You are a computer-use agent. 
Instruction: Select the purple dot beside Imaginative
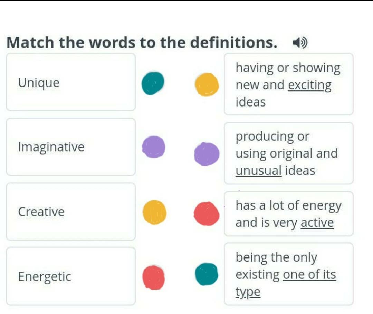154,147
